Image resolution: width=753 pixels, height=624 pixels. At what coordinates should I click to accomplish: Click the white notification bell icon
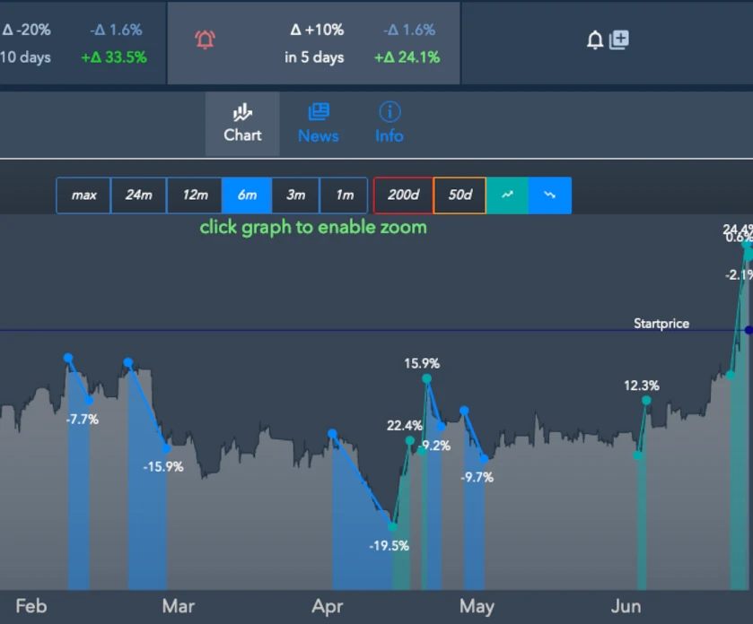click(594, 40)
